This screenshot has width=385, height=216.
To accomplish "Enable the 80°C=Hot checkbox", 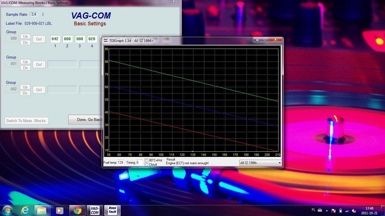I will coord(147,160).
